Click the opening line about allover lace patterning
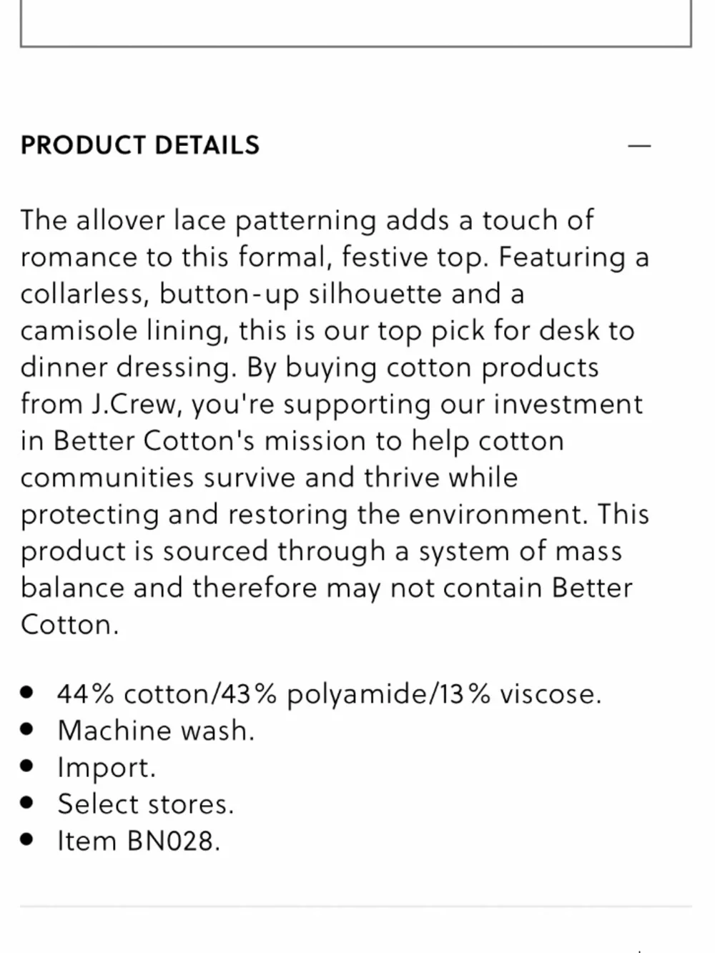This screenshot has height=953, width=715. 307,220
